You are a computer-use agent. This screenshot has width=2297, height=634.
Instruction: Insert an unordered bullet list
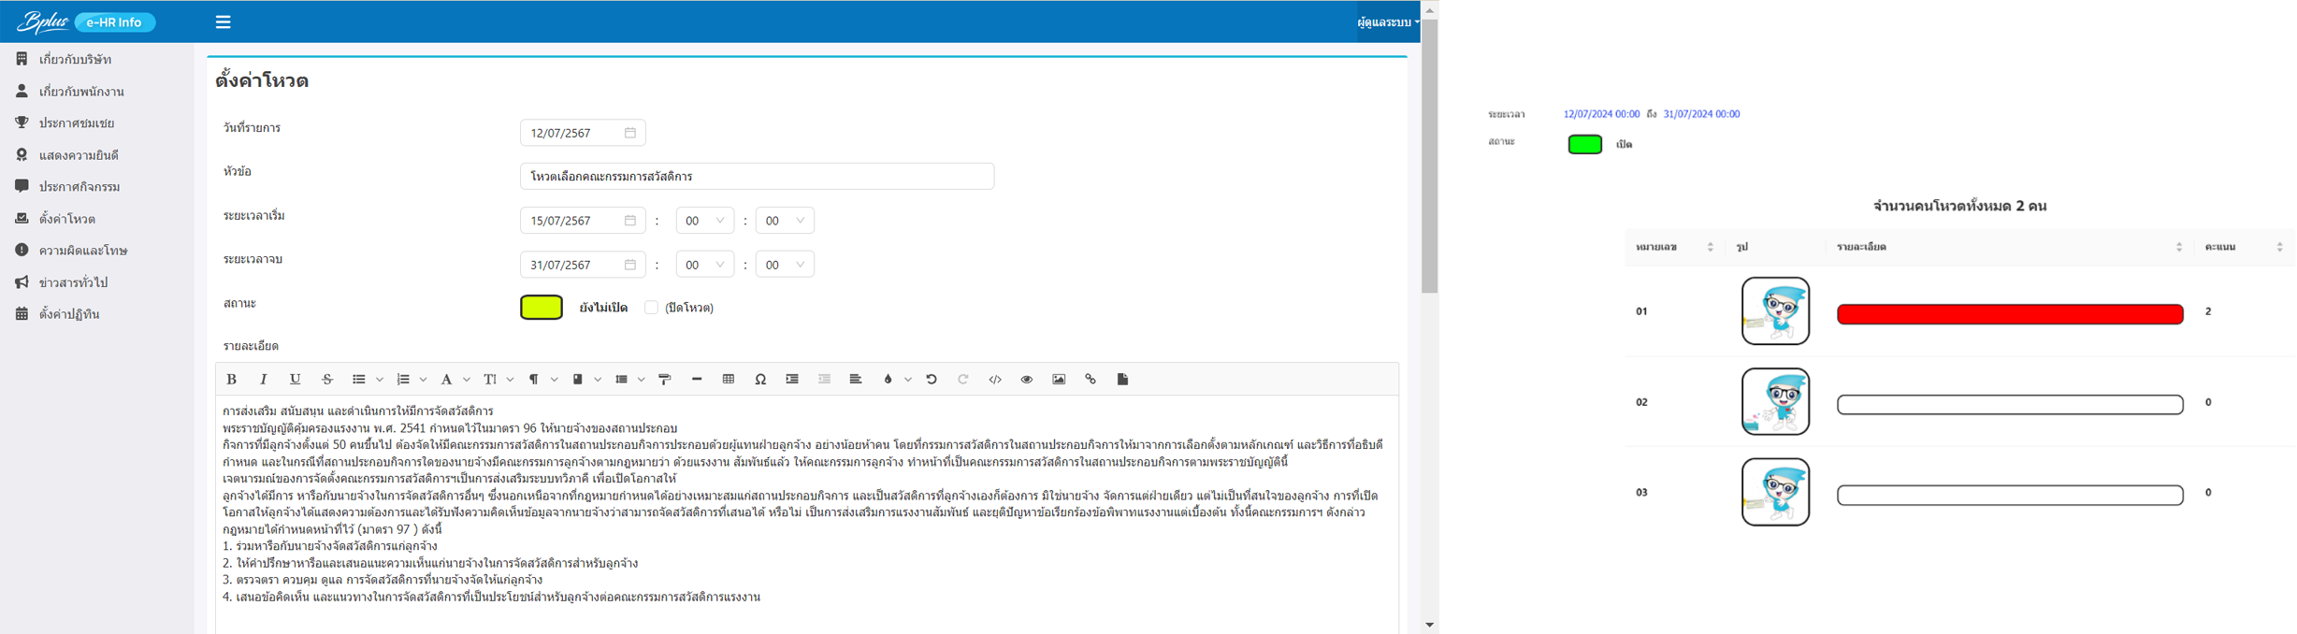coord(358,379)
